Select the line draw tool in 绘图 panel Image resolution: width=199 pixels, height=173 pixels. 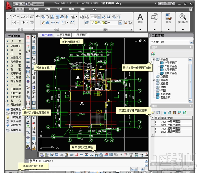pyautogui.click(x=8, y=16)
